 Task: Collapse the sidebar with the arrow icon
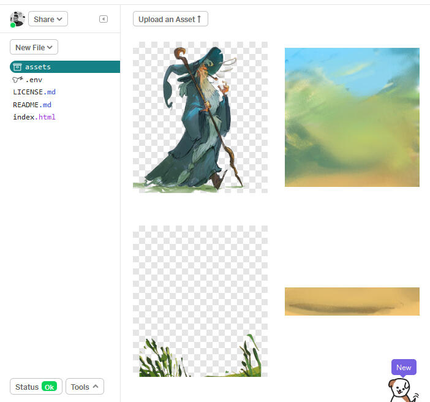(x=104, y=19)
